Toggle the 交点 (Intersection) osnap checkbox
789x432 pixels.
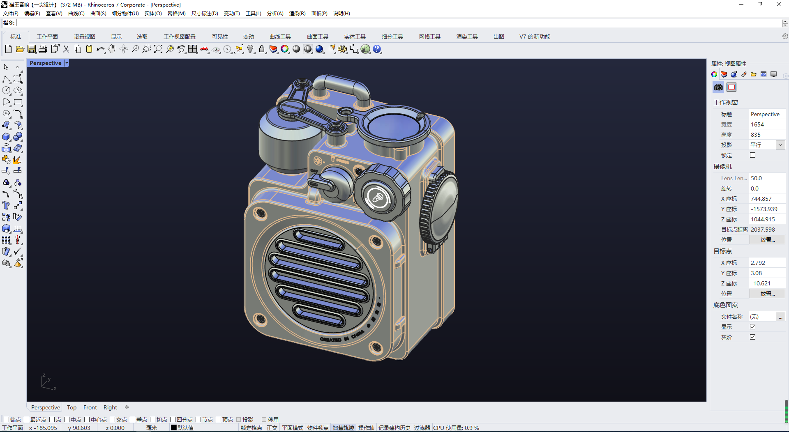[x=112, y=419]
